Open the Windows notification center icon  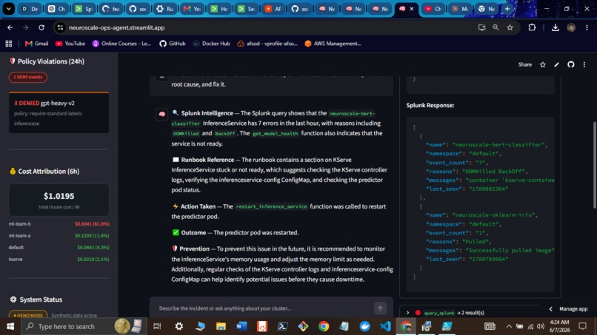[x=582, y=326]
